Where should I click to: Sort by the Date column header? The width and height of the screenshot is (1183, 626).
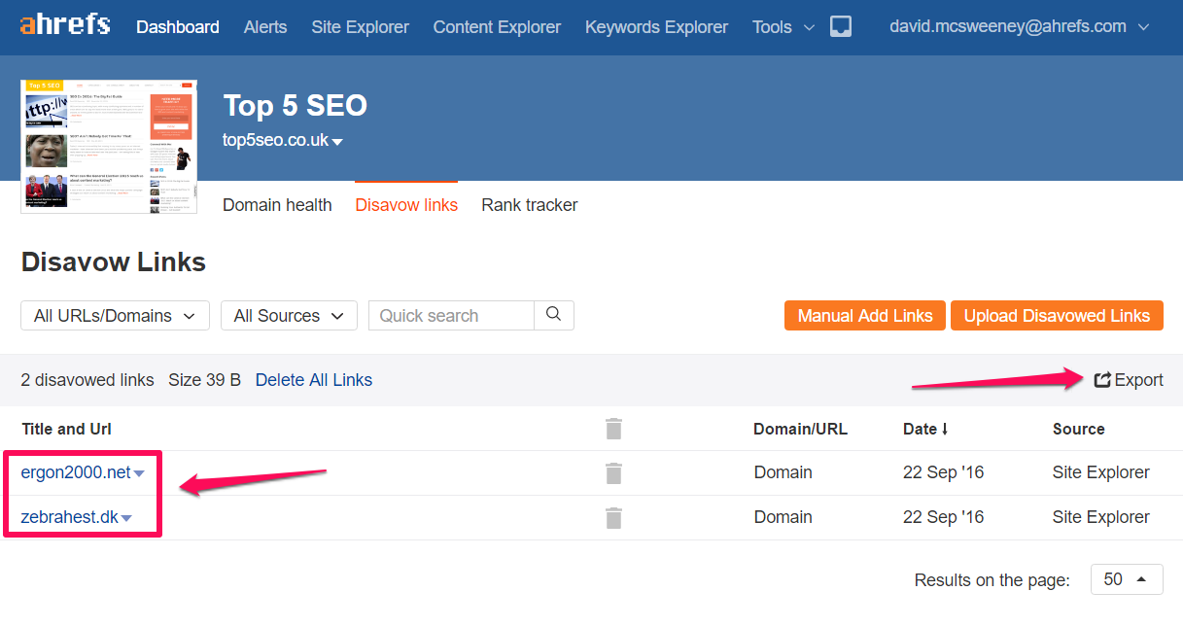(925, 429)
